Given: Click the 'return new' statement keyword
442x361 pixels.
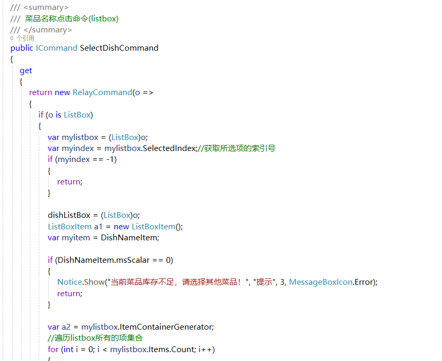Looking at the screenshot, I should [x=49, y=92].
